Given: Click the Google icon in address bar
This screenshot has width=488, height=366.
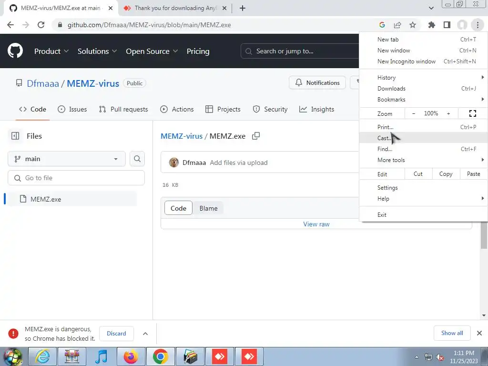Looking at the screenshot, I should pos(382,25).
